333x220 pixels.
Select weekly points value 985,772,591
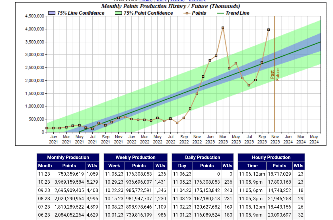[139, 190]
